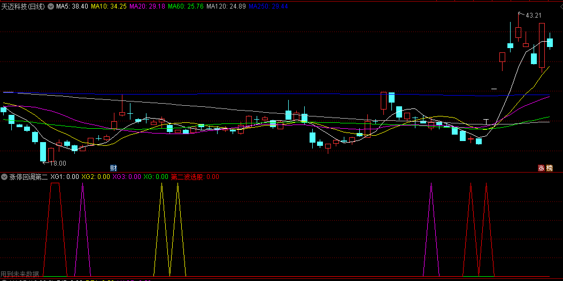563x281 pixels.
Task: Expand the 涨停回调第二 indicator dropdown
Action: point(4,177)
